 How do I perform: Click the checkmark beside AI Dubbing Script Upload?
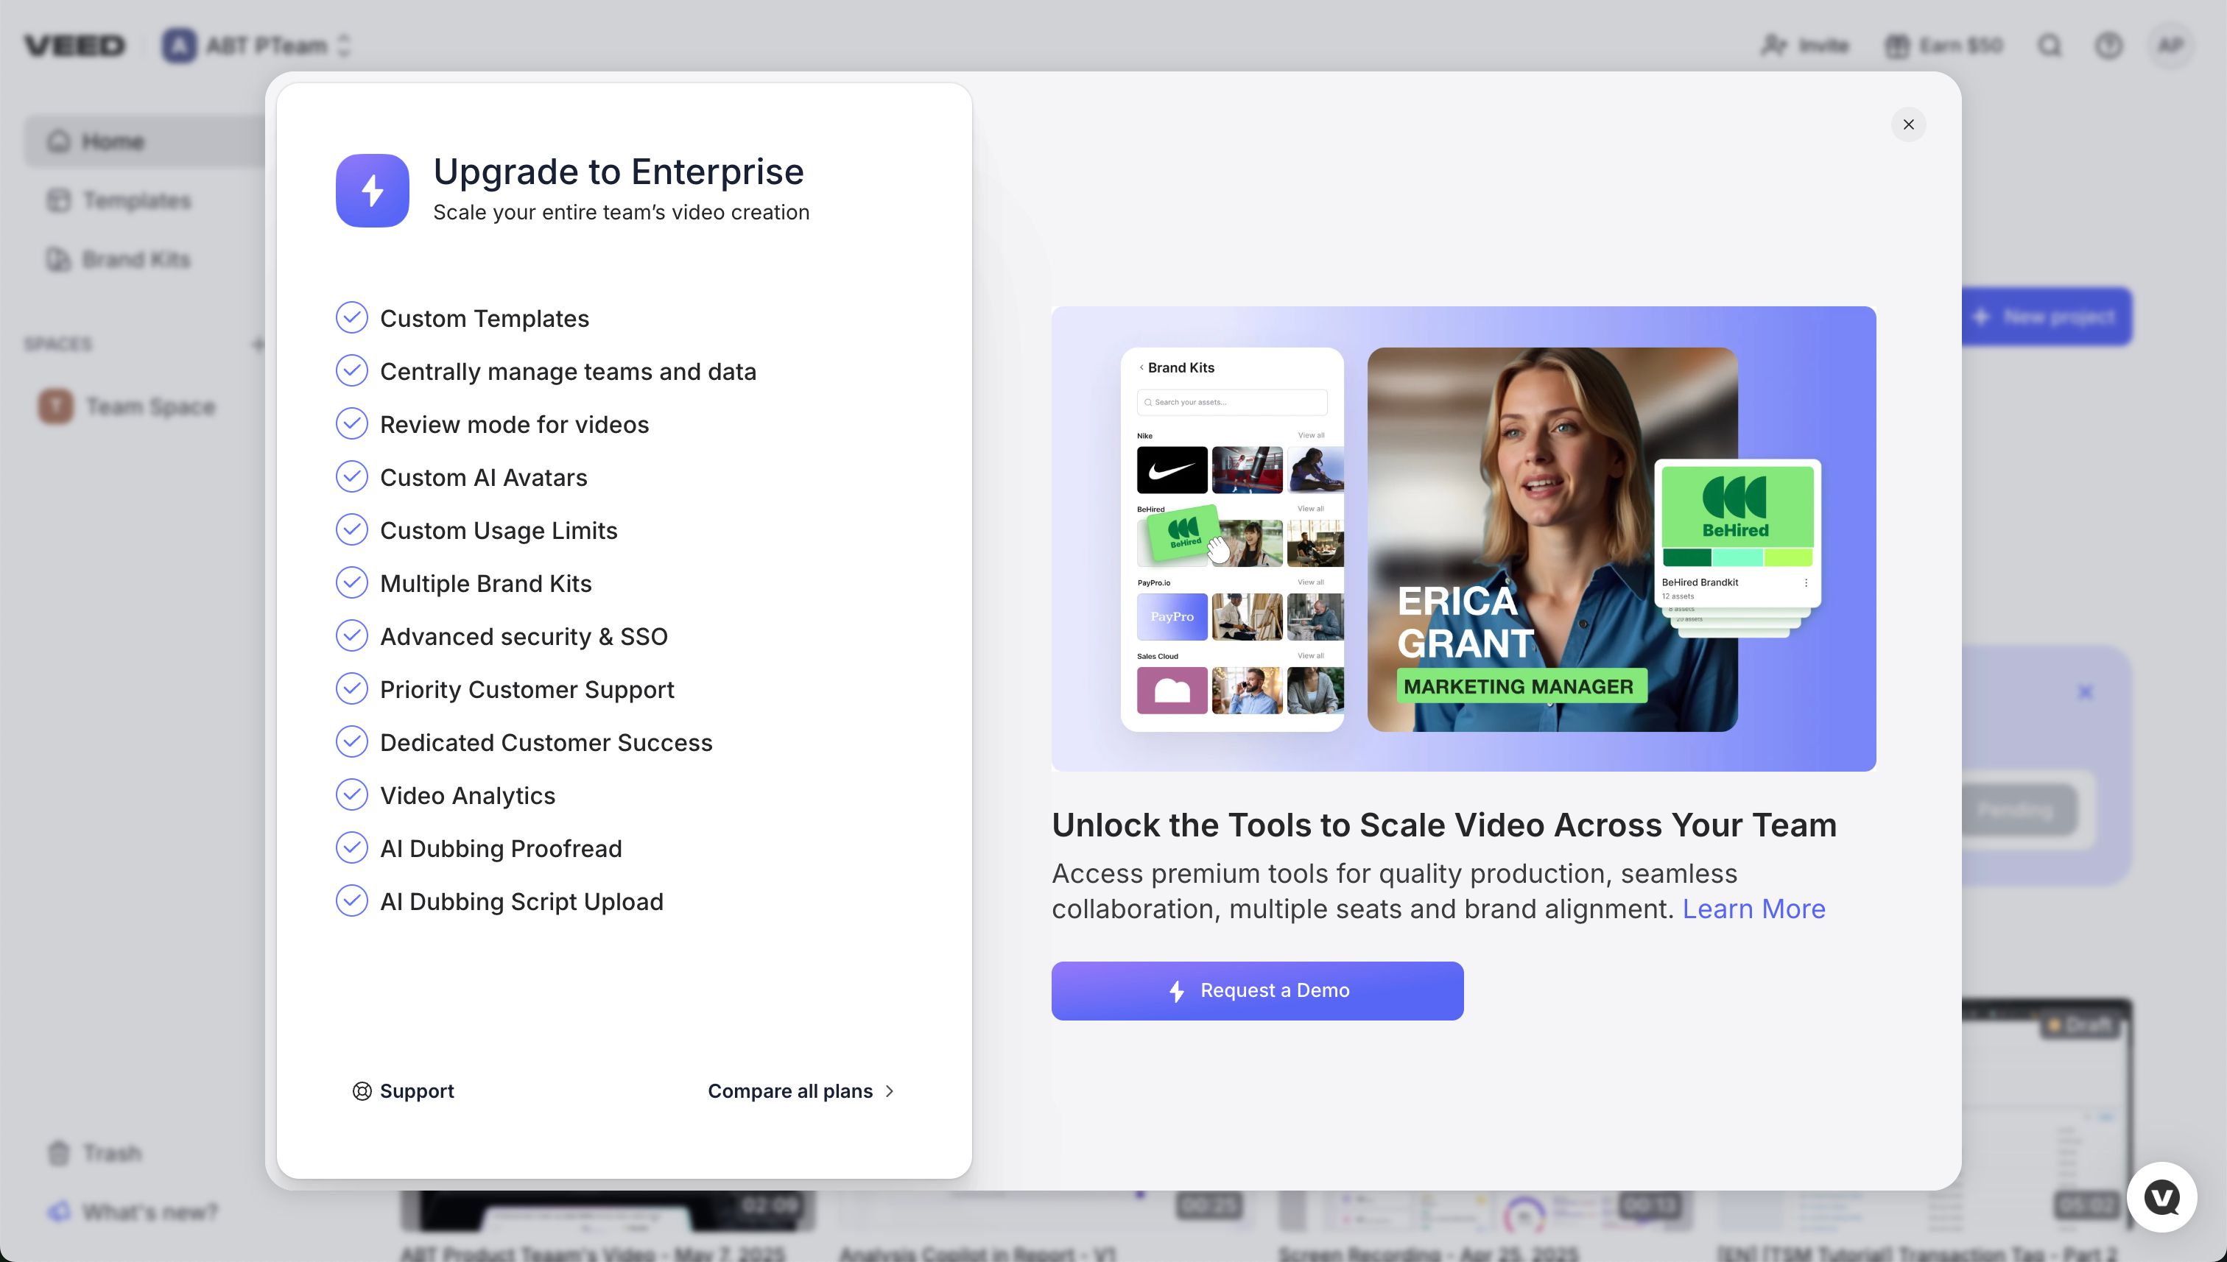coord(351,900)
